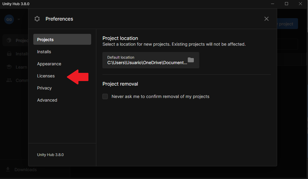
Task: Click the Installs lock icon in sidebar
Action: point(9,54)
